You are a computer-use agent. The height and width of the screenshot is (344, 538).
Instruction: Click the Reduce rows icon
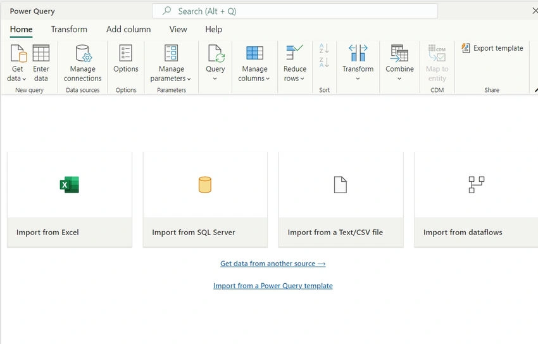[x=294, y=52]
